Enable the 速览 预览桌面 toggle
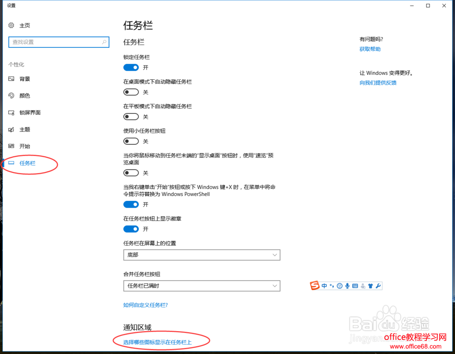 (131, 173)
